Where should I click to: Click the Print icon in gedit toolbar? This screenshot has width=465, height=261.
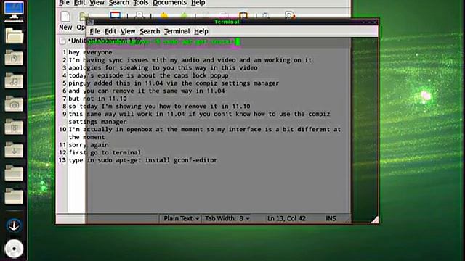coord(139,15)
